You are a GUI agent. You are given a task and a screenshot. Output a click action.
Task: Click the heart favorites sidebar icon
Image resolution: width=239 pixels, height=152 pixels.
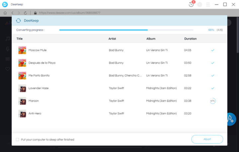coord(8,69)
